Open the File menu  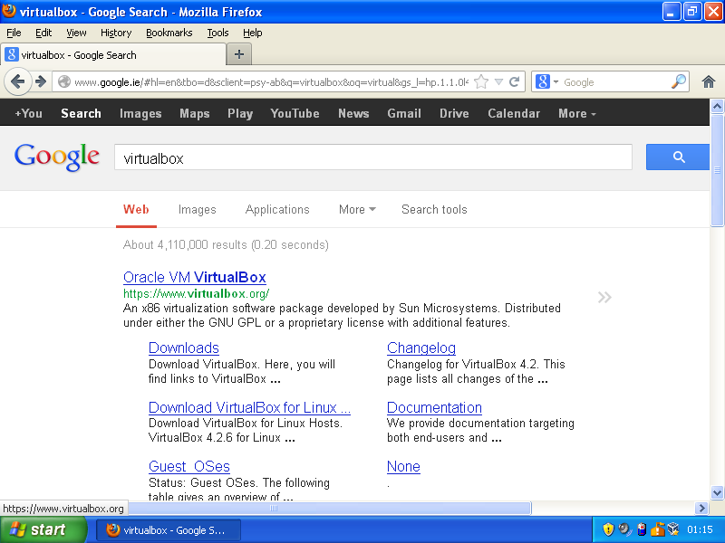(14, 33)
